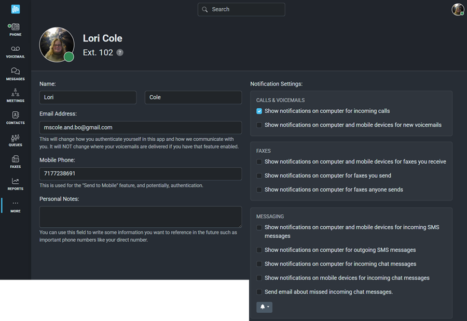Enable notifications for faxes you receive
Viewport: 467px width, 321px height.
click(x=259, y=162)
